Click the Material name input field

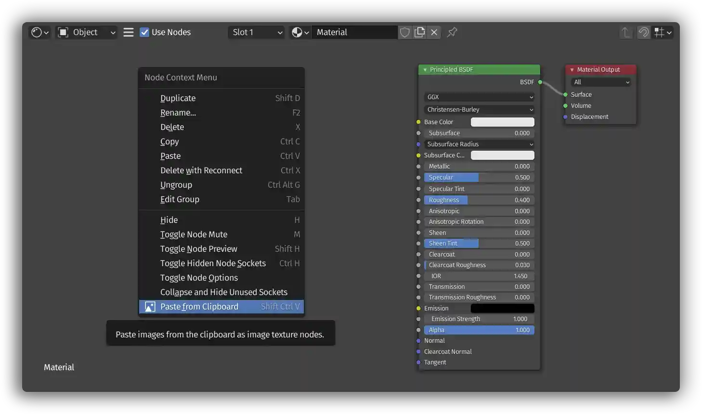354,32
